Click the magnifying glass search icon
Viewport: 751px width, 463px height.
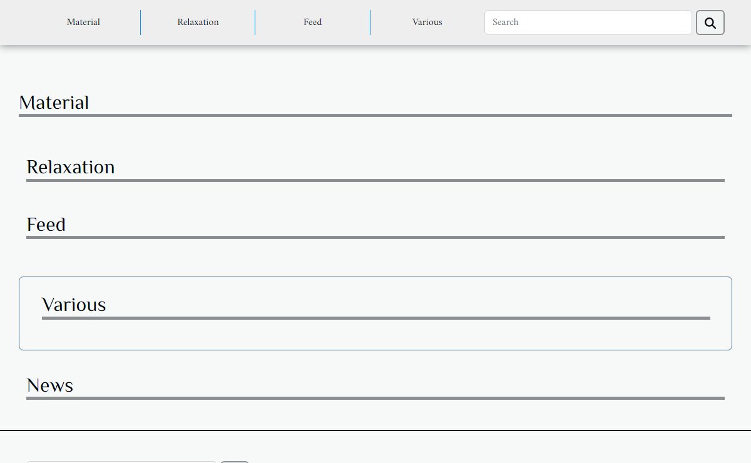pyautogui.click(x=710, y=23)
